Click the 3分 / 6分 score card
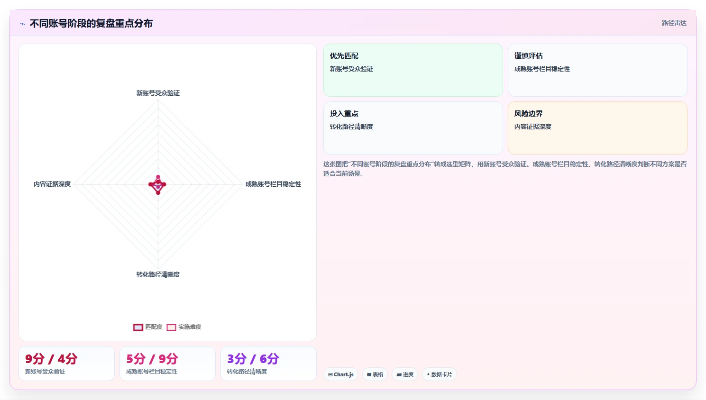 [268, 364]
